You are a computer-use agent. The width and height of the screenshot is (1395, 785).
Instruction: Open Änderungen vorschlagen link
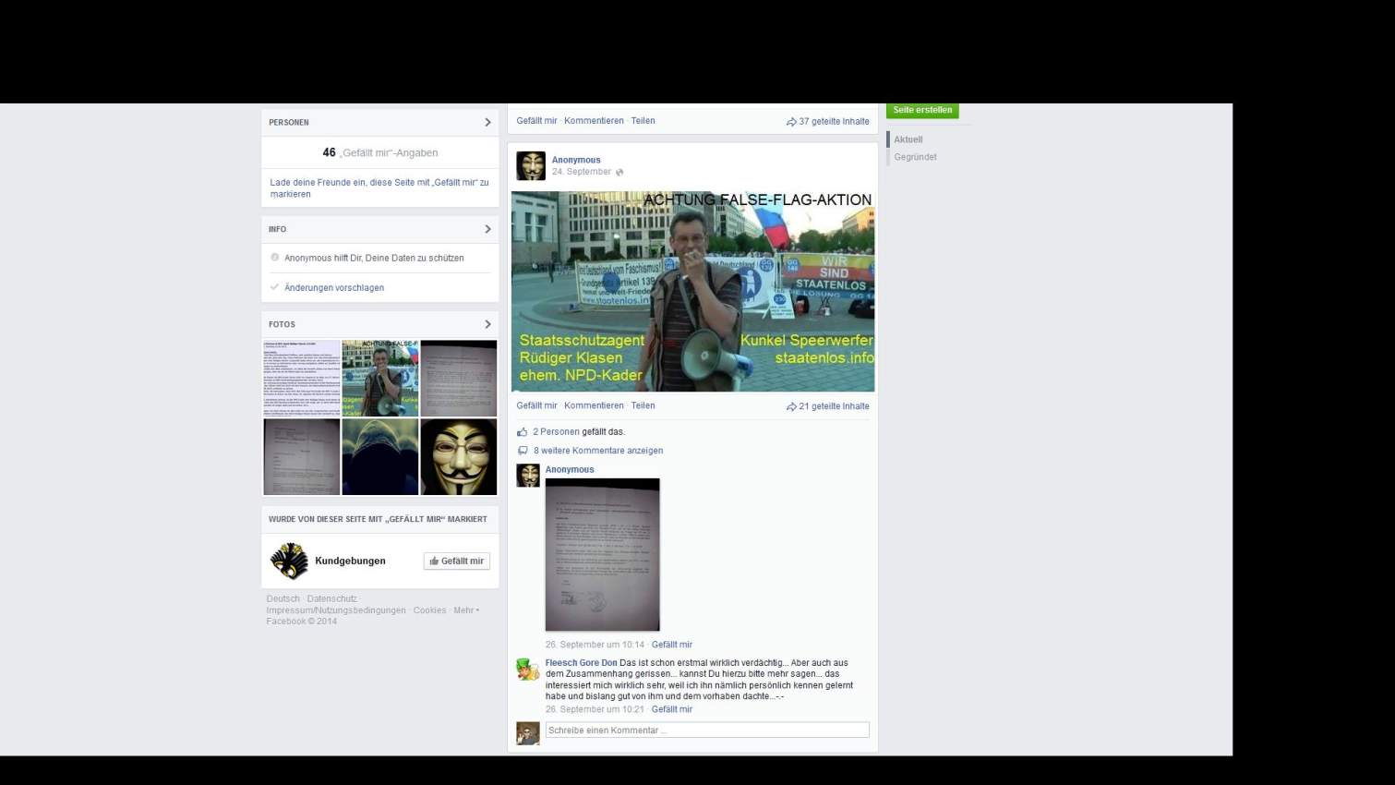click(334, 288)
